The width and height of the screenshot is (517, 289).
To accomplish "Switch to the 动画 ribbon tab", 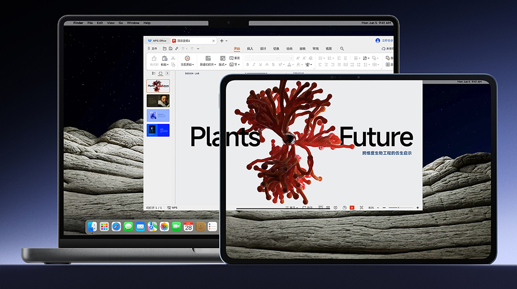I will pyautogui.click(x=289, y=49).
